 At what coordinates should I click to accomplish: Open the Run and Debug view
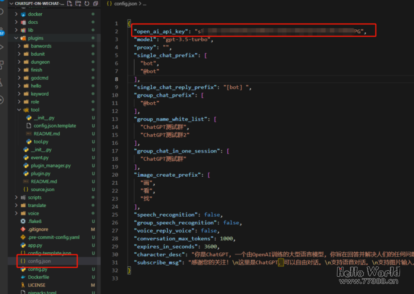pyautogui.click(x=2, y=47)
